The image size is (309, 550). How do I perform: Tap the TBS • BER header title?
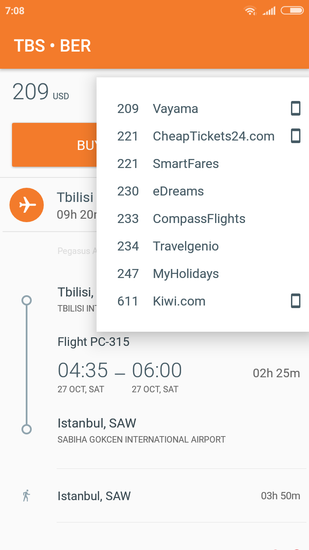(x=52, y=46)
